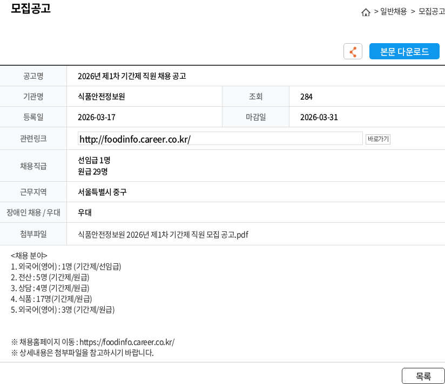
Task: Click work location 서울특별시 중구
Action: [102, 192]
